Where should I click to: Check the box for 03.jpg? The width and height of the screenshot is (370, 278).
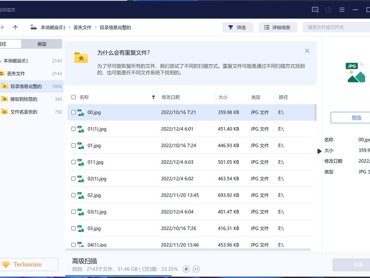pos(74,228)
